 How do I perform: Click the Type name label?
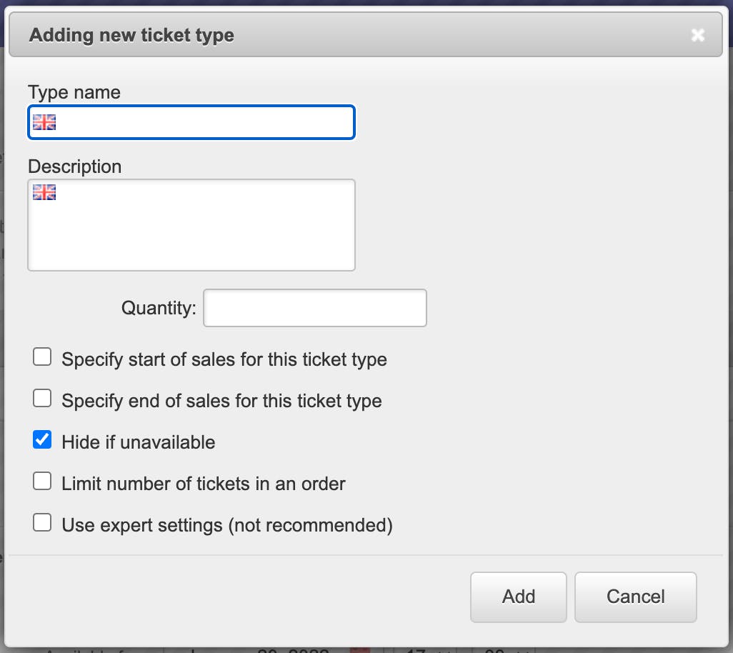[74, 92]
